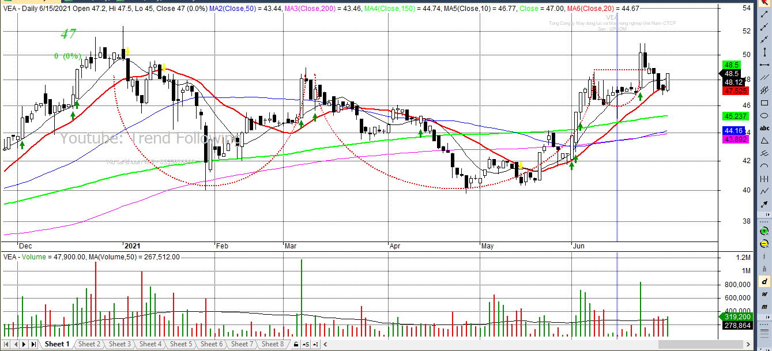Image resolution: width=772 pixels, height=351 pixels.
Task: Select the ellipse drawing tool
Action: click(x=765, y=115)
